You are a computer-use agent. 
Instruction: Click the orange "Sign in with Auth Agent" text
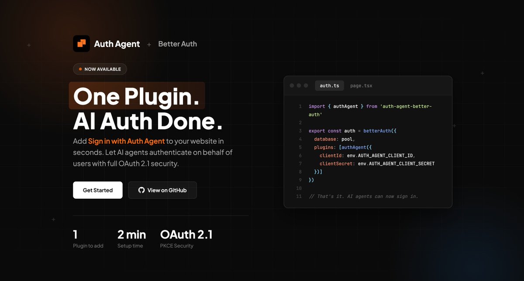click(x=127, y=141)
